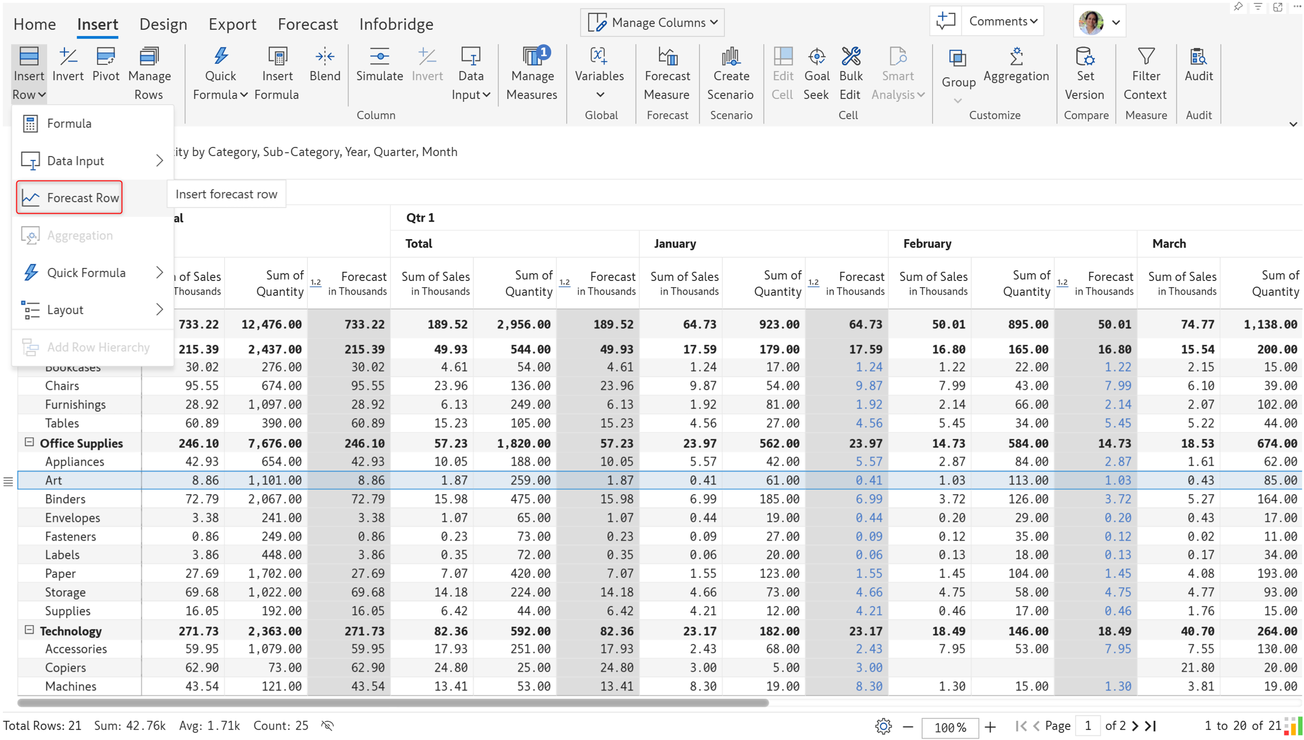Switch to the Forecast ribbon tab
This screenshot has width=1304, height=740.
pyautogui.click(x=308, y=24)
